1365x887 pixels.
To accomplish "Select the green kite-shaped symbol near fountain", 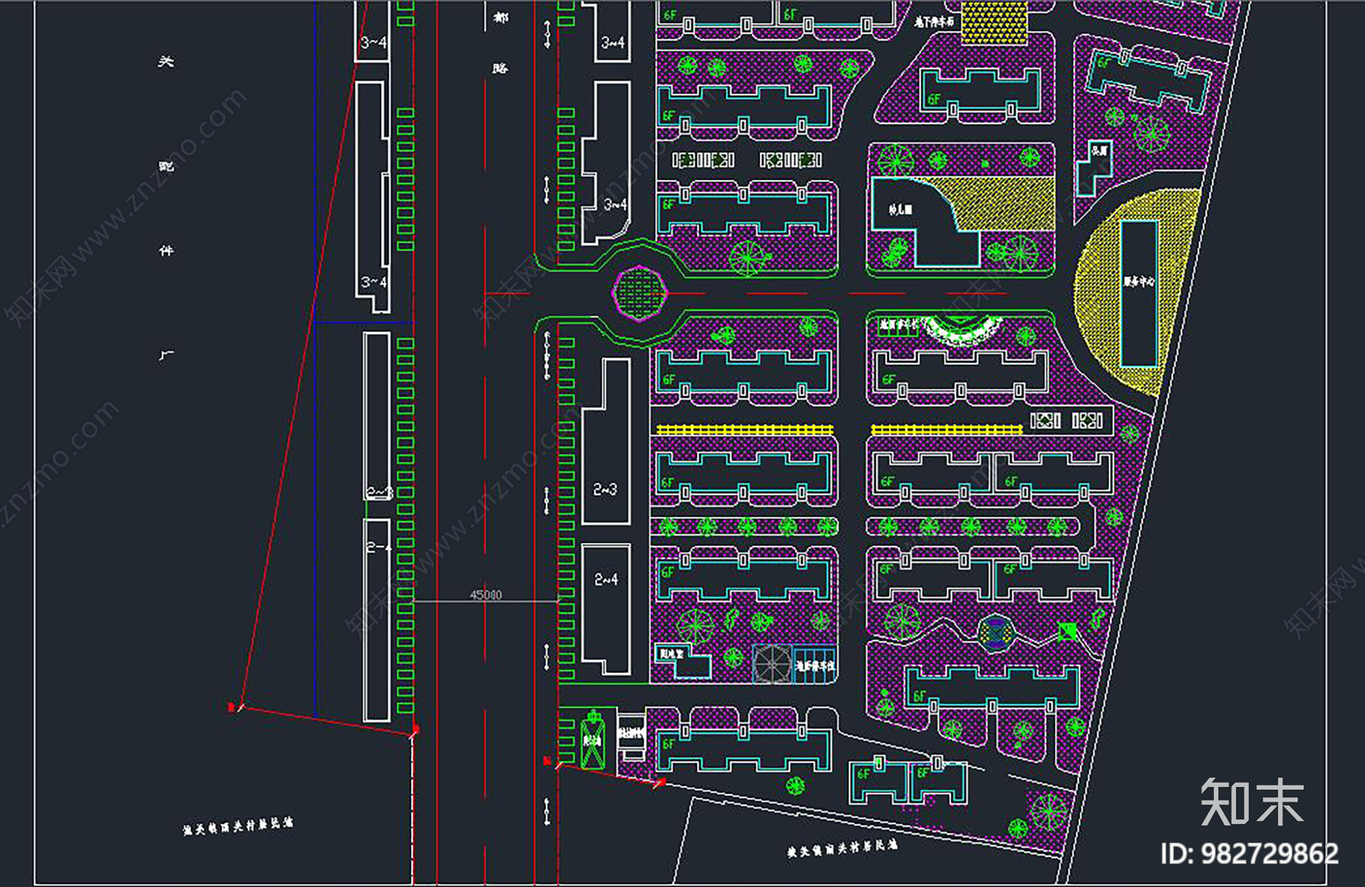I will point(1066,632).
